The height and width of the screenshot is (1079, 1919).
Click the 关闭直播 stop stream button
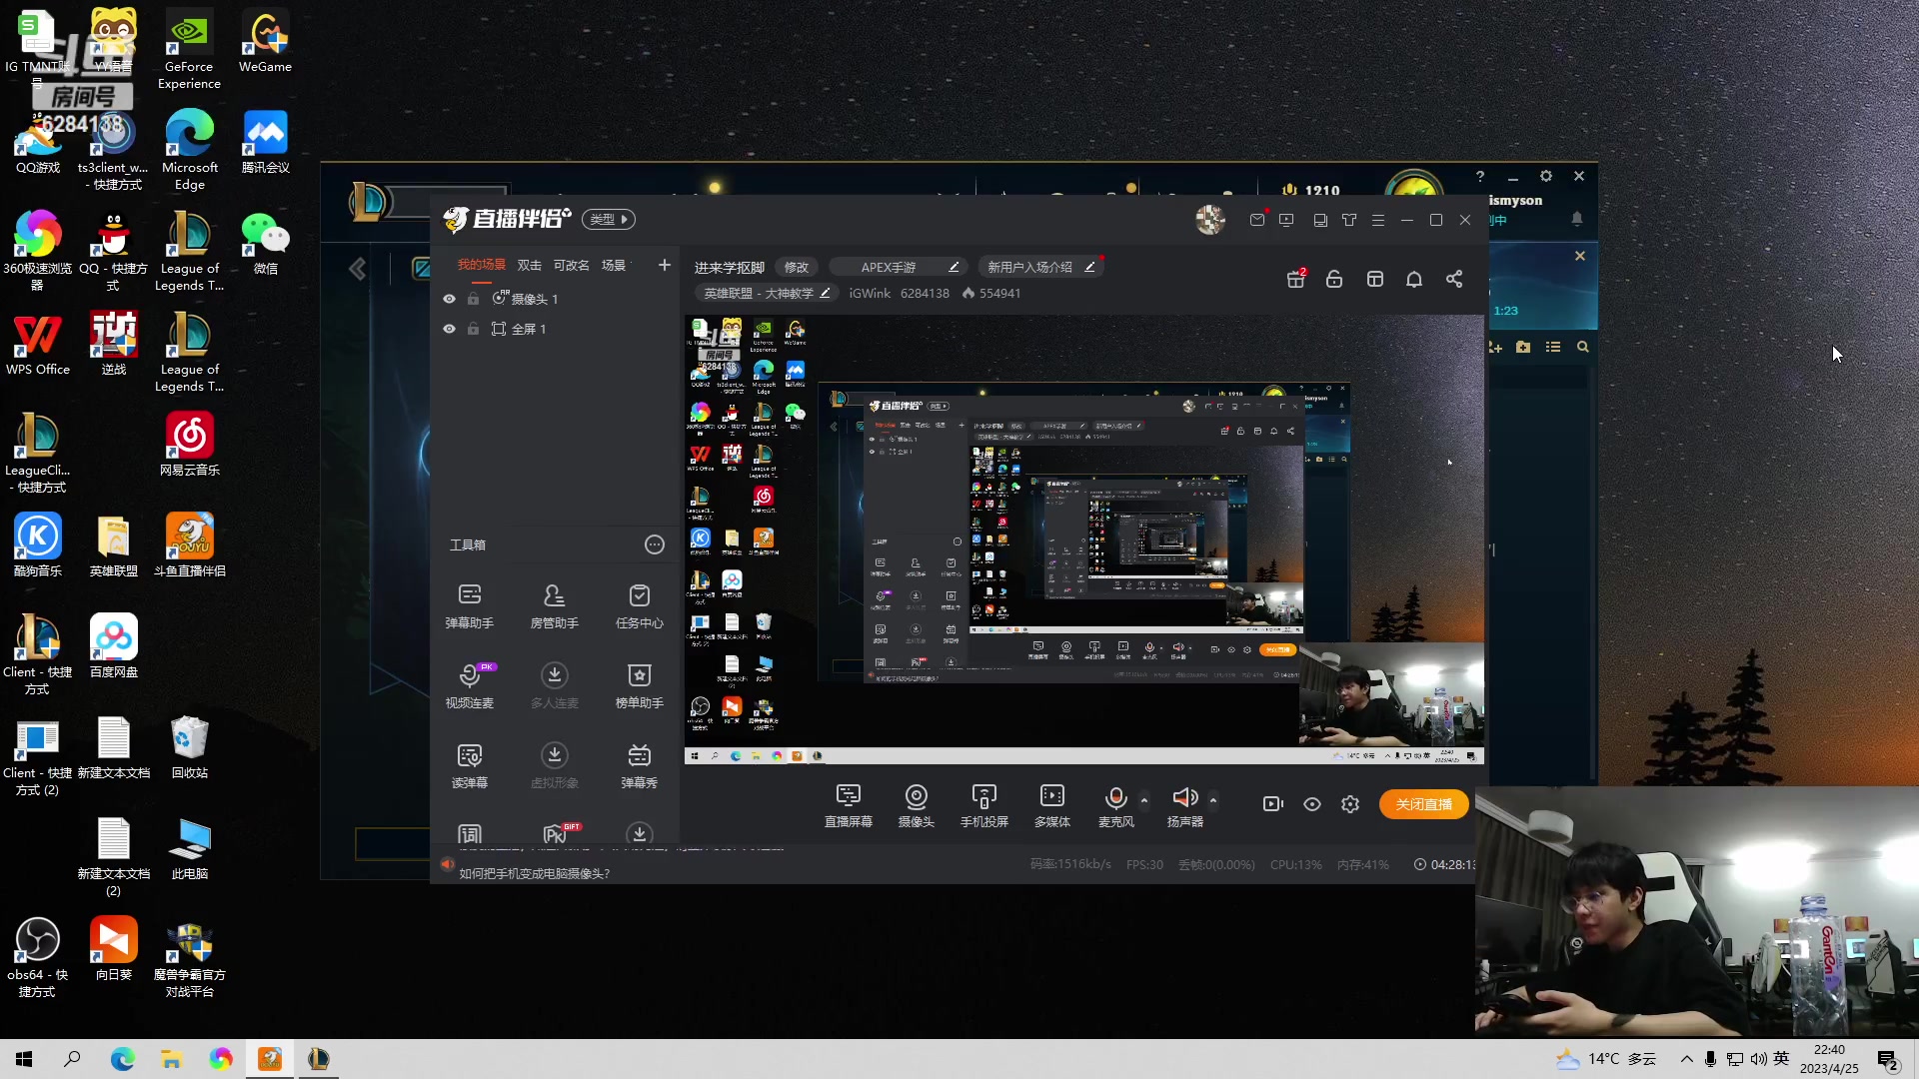tap(1423, 804)
